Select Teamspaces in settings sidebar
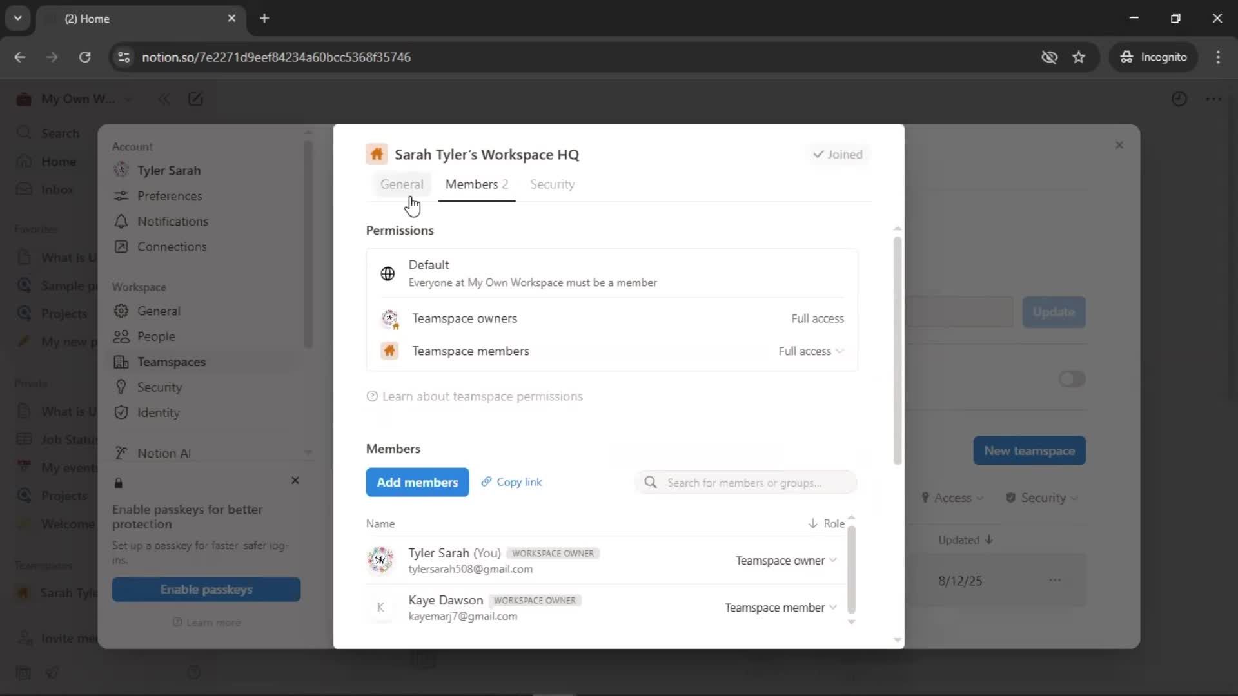The width and height of the screenshot is (1238, 696). (x=206, y=362)
